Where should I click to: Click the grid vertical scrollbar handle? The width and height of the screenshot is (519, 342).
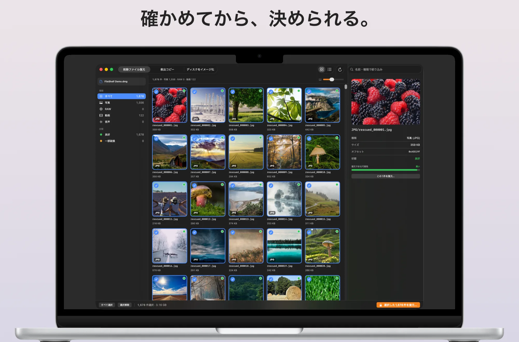[x=346, y=87]
